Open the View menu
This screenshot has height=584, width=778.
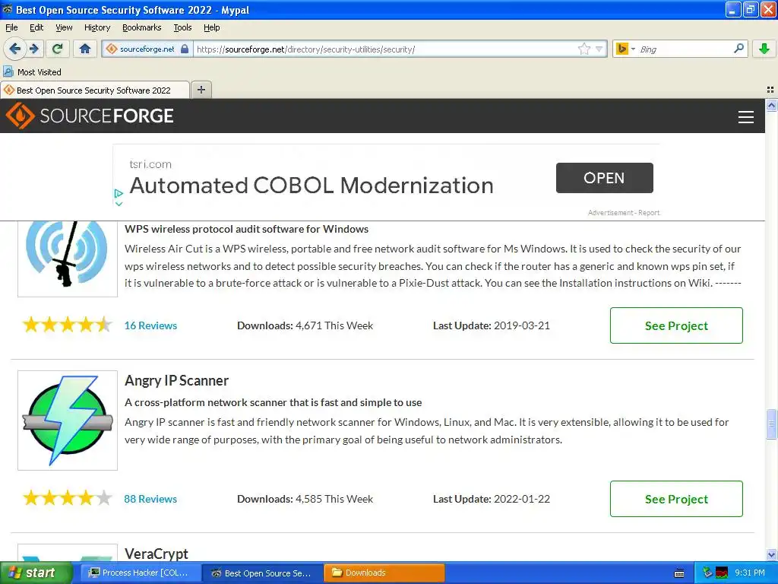[x=64, y=27]
